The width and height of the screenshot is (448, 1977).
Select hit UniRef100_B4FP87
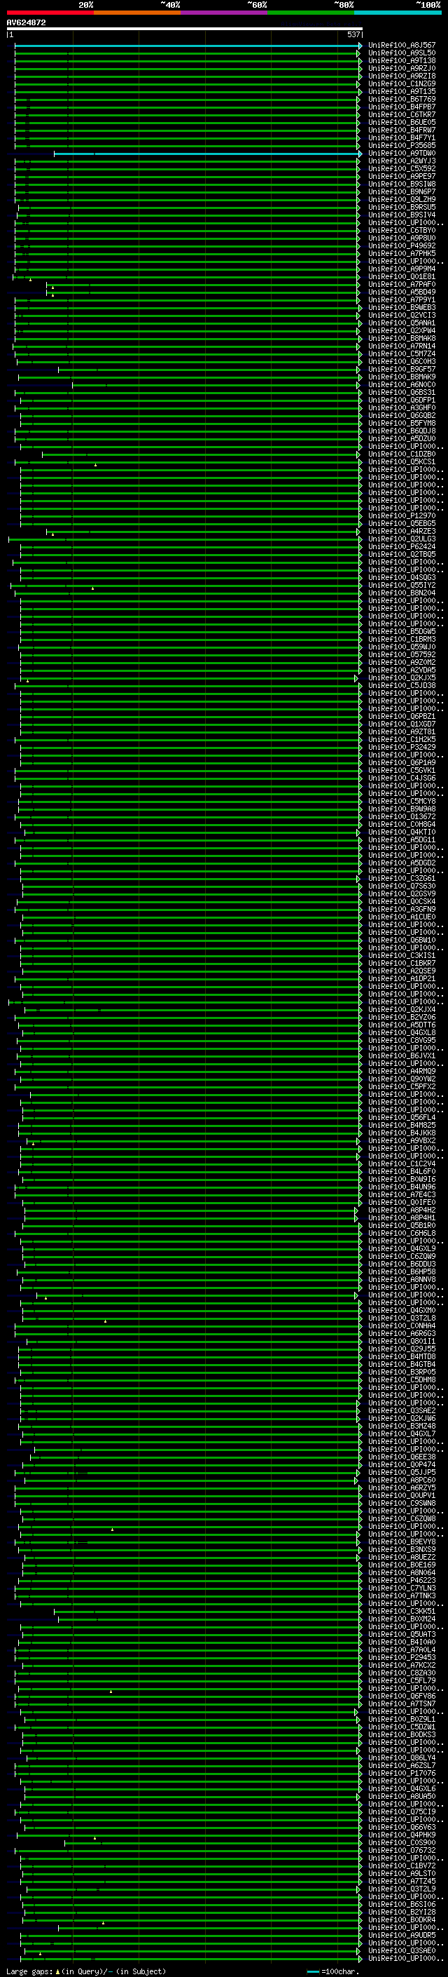[402, 107]
